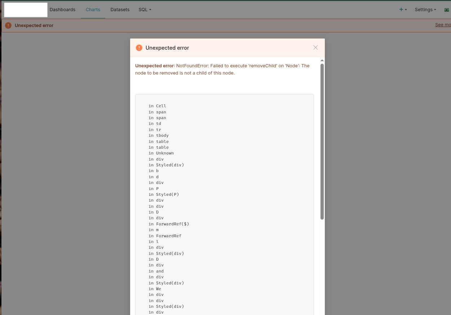Click the Brazil flag language icon

pyautogui.click(x=446, y=10)
